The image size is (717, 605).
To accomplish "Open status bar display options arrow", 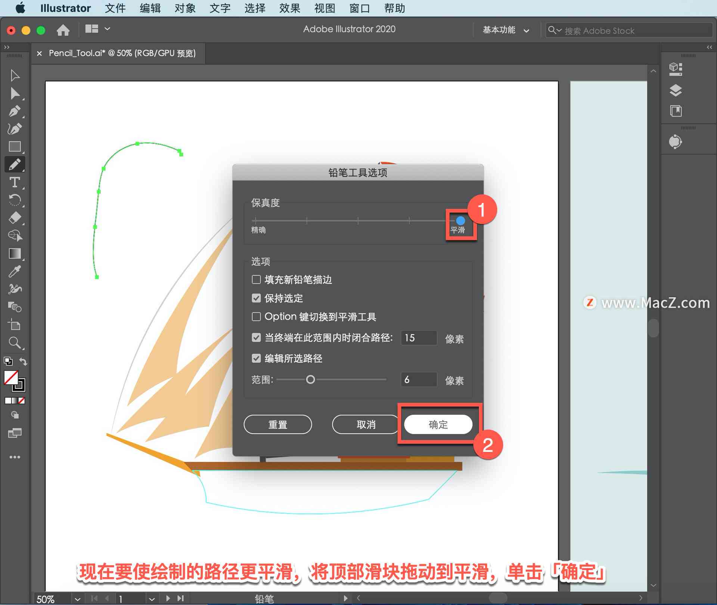I will [345, 598].
